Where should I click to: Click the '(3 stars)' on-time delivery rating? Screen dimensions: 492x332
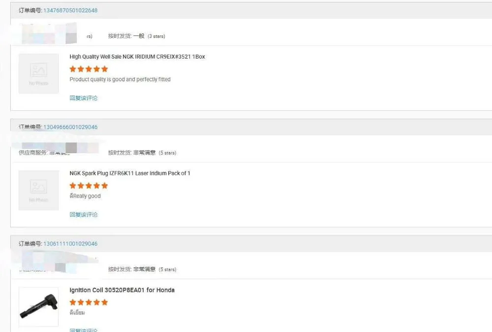click(156, 36)
